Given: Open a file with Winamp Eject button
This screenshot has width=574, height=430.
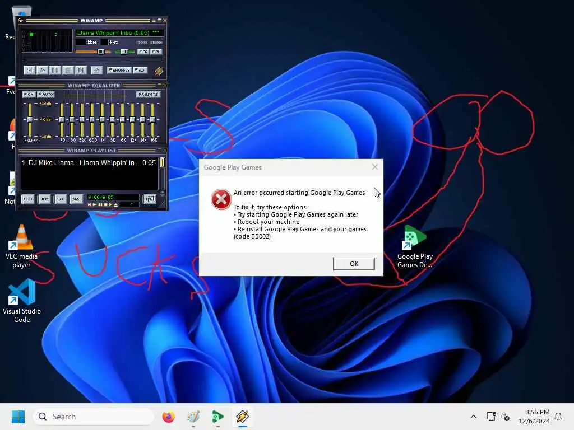Looking at the screenshot, I should (x=96, y=70).
